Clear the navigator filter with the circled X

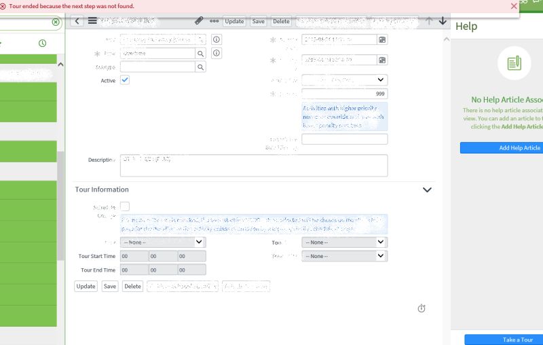56,22
